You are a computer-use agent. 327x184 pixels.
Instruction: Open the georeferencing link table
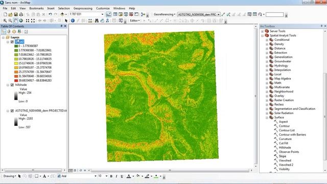(255, 14)
